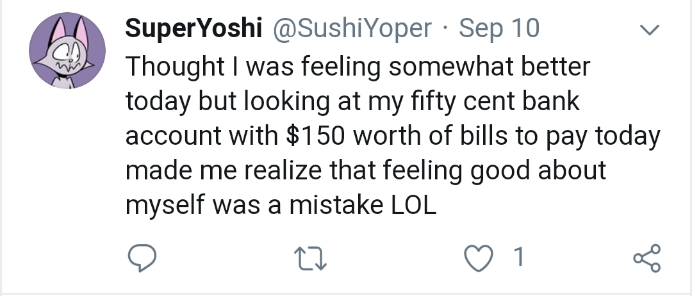This screenshot has width=692, height=296.
Task: Expand the tweet options chevron
Action: point(650,30)
